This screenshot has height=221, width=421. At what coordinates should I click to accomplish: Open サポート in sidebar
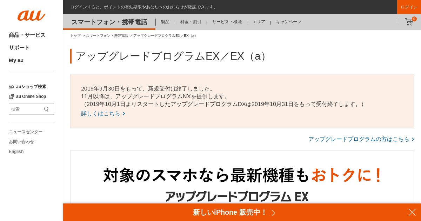tap(19, 48)
